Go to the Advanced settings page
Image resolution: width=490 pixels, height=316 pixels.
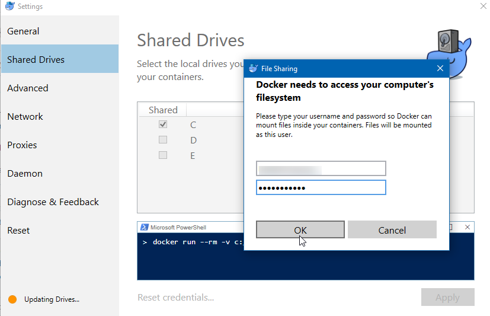[59, 88]
